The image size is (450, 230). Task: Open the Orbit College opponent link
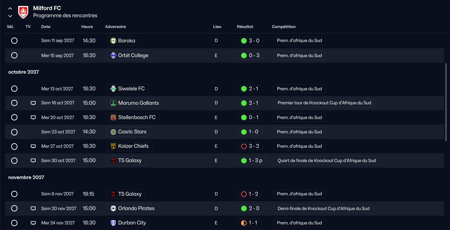(x=129, y=55)
